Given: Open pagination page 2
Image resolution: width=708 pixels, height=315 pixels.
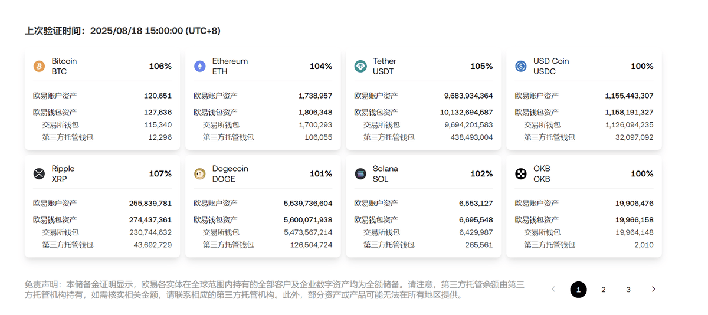Looking at the screenshot, I should click(603, 290).
